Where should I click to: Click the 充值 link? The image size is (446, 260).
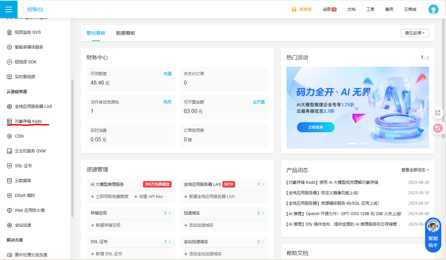[x=168, y=74]
